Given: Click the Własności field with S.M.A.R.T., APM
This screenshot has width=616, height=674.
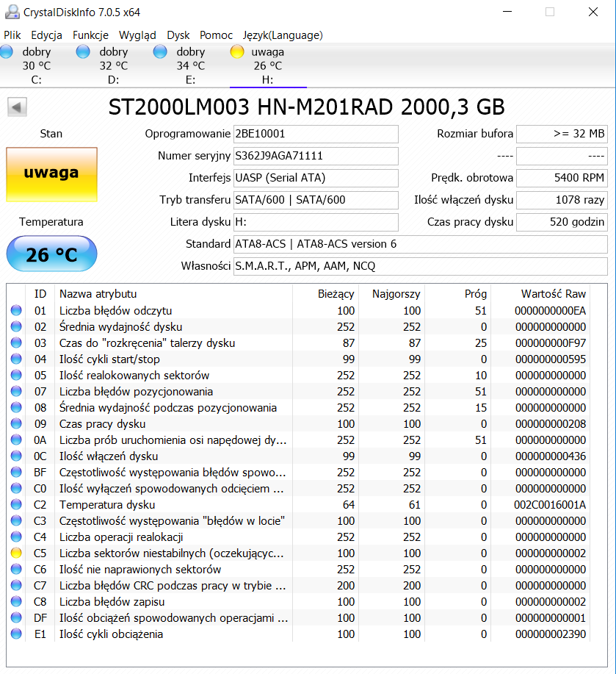Looking at the screenshot, I should click(421, 266).
